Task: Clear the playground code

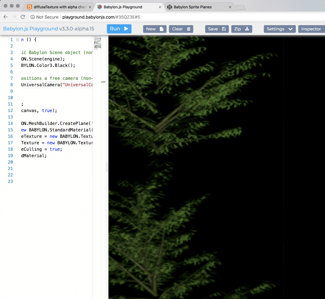Action: 181,29
